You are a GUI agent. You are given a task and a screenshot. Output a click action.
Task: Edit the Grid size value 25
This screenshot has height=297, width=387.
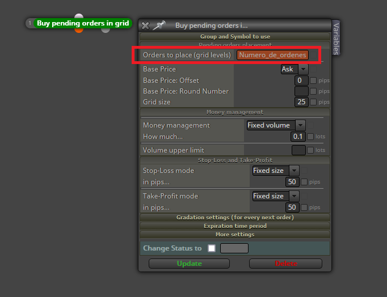(301, 102)
